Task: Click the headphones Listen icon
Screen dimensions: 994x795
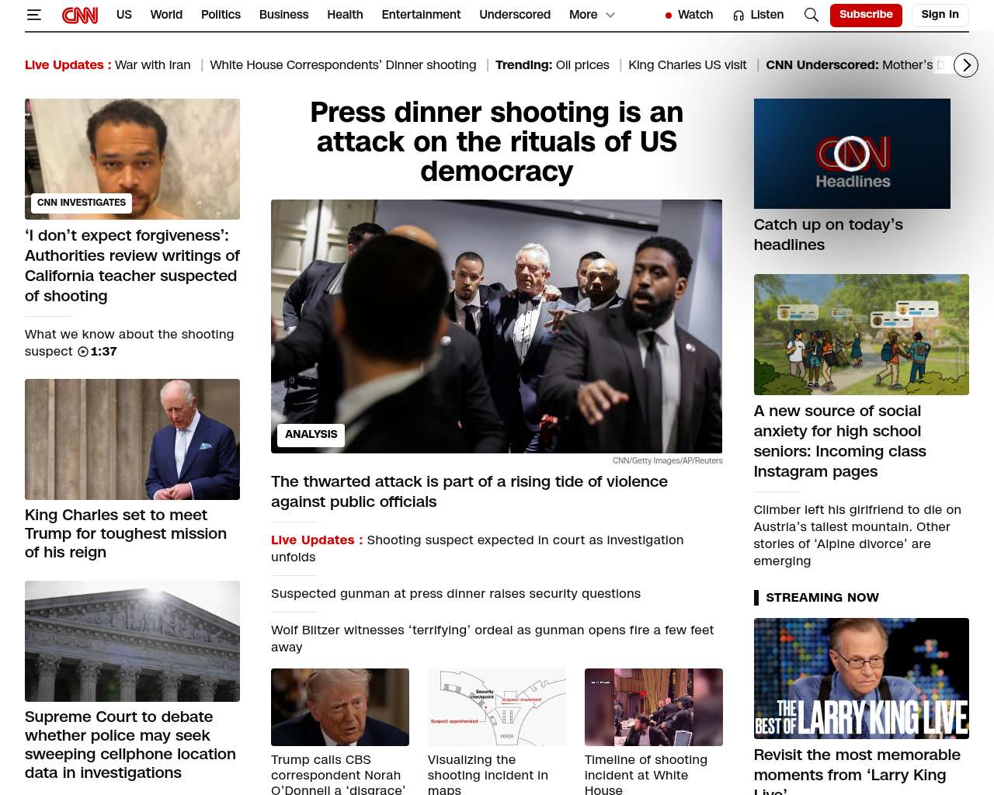Action: tap(739, 16)
